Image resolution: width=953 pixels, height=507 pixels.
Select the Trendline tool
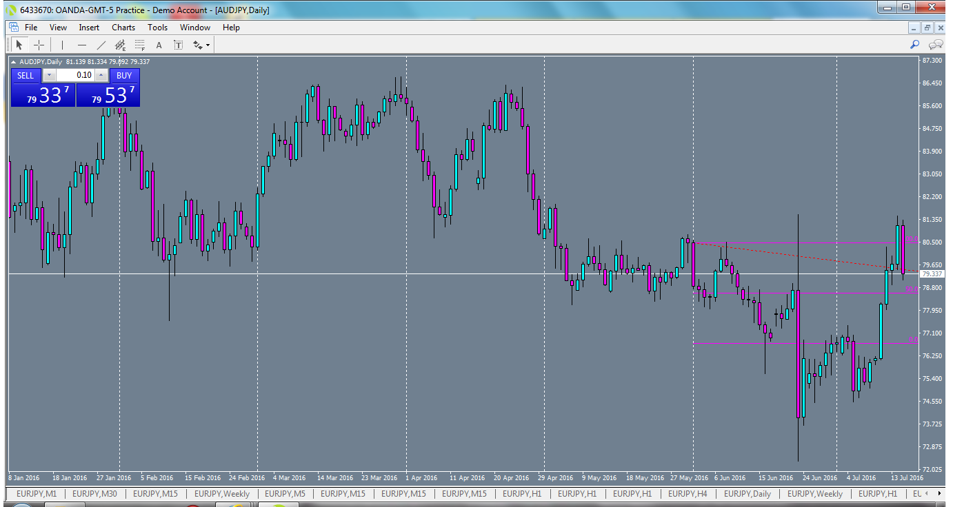[101, 44]
